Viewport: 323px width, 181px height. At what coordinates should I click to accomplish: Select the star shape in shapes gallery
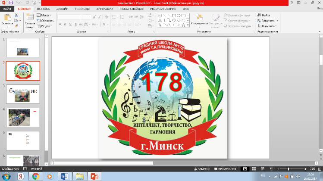point(183,25)
